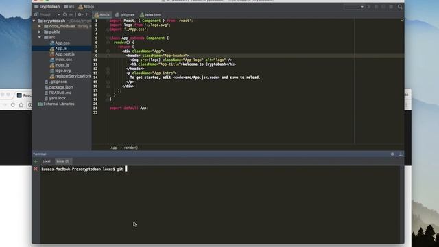Select the React tab in background browser
This screenshot has height=247, width=439.
24,95
